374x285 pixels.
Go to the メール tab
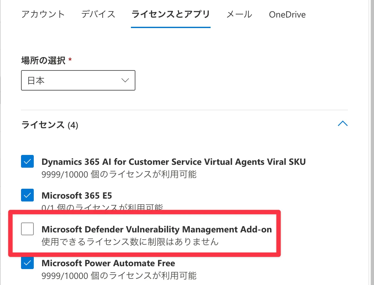coord(239,14)
